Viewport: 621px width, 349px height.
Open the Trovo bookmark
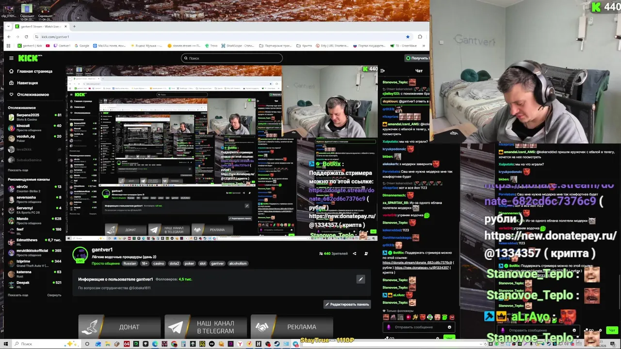point(212,46)
